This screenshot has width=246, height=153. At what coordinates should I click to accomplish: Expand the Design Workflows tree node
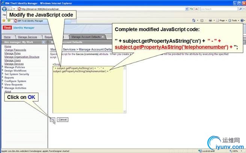pyautogui.click(x=3, y=70)
